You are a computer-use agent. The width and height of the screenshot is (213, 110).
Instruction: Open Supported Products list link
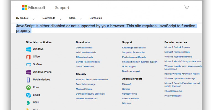coord(133,52)
